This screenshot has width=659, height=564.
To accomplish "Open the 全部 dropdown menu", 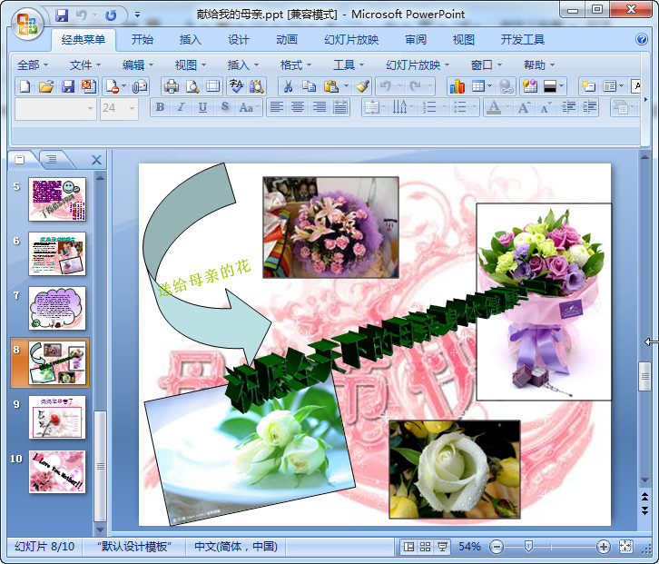I will click(x=33, y=65).
